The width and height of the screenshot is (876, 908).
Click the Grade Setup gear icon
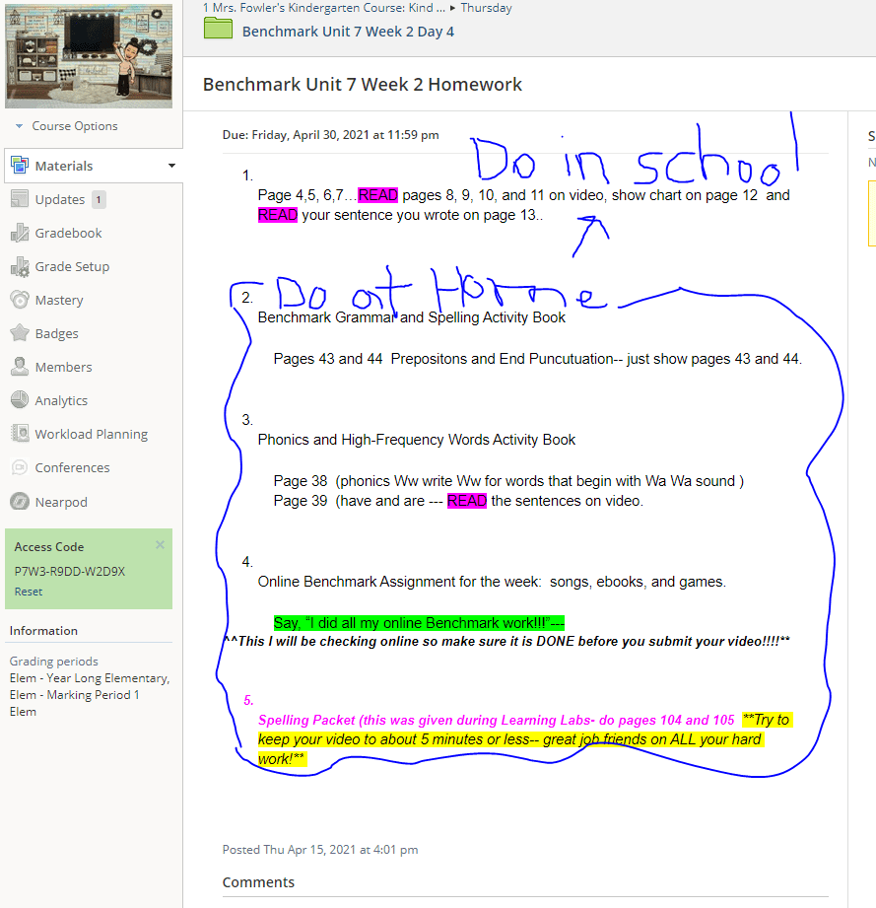click(19, 266)
